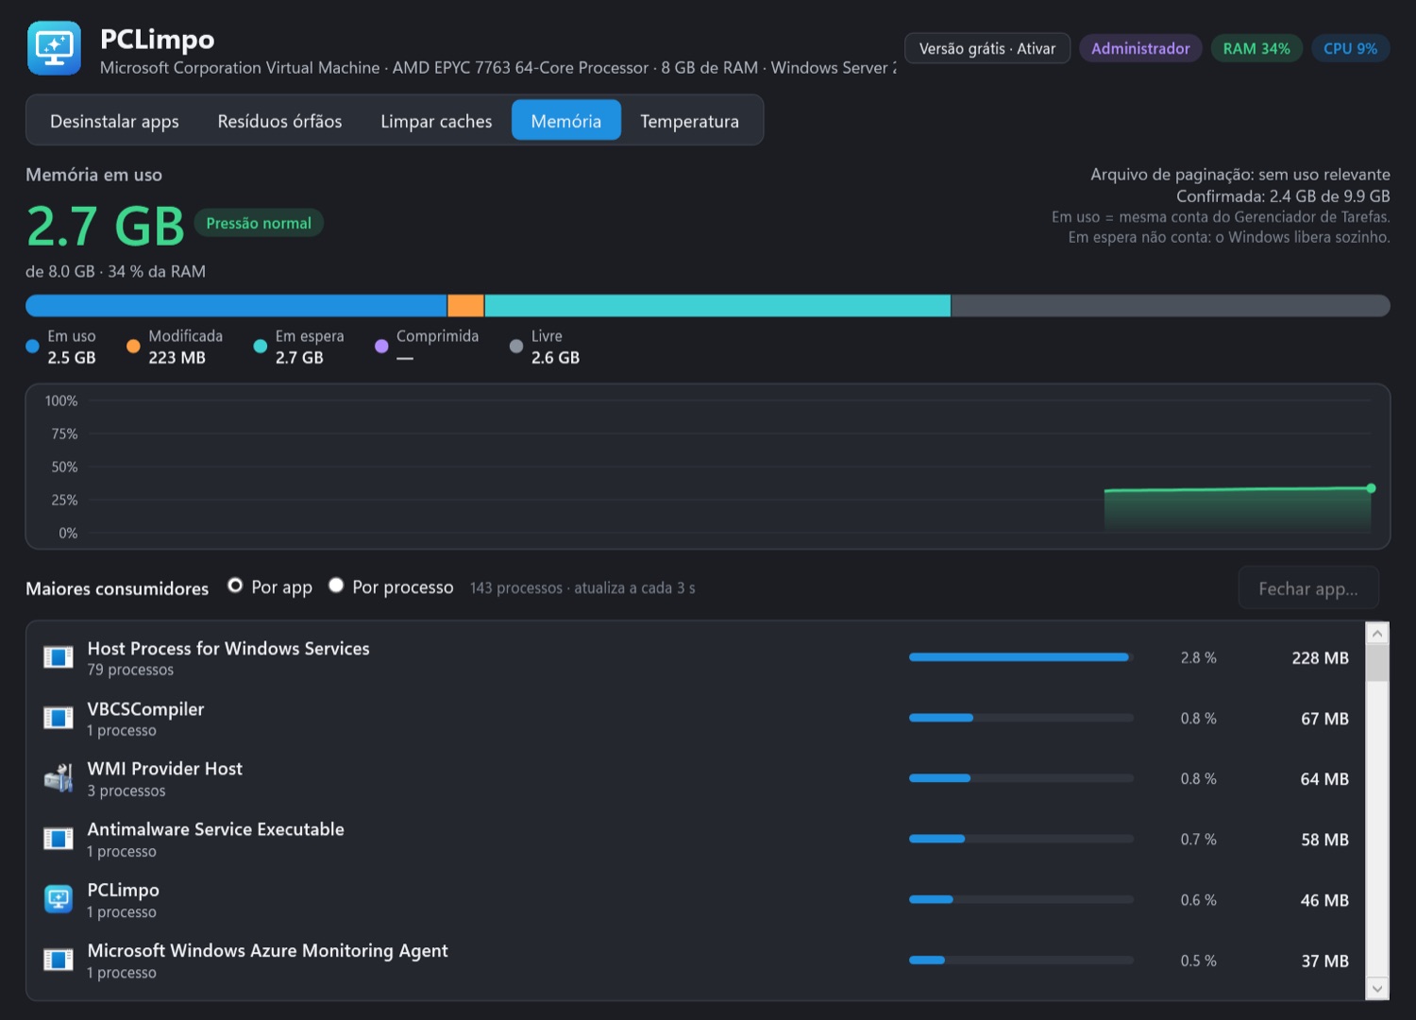Select the Por app radio button
Viewport: 1416px width, 1020px height.
coord(235,586)
